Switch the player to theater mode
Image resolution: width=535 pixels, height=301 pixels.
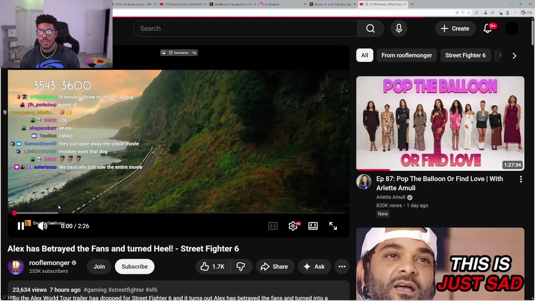313,226
